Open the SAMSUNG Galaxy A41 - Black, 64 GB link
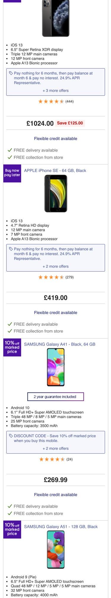This screenshot has height=598, width=111. click(x=60, y=344)
